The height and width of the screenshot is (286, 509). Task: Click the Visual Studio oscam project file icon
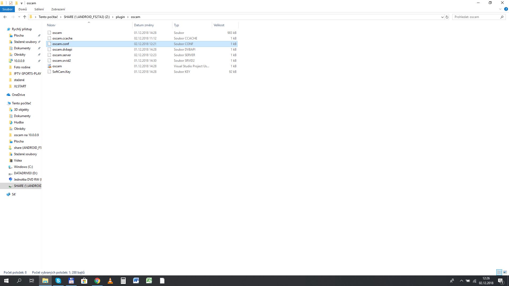click(x=49, y=66)
